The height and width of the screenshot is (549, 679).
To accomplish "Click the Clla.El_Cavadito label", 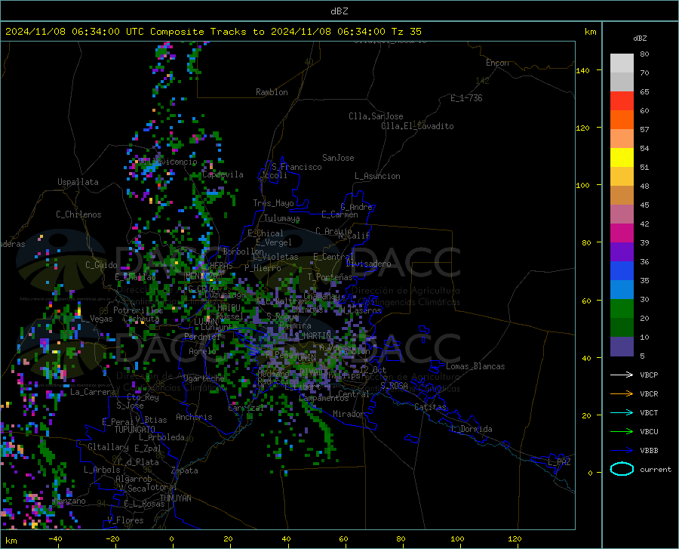I will point(417,126).
